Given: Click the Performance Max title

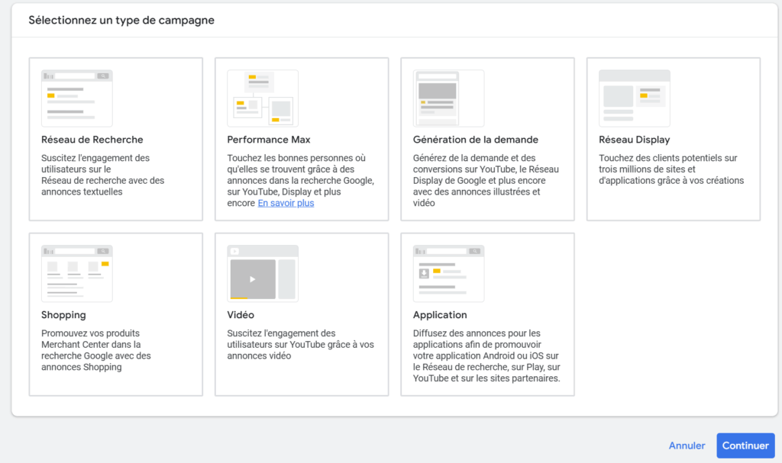Looking at the screenshot, I should (x=269, y=140).
